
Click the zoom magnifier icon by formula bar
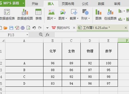coord(41,35)
